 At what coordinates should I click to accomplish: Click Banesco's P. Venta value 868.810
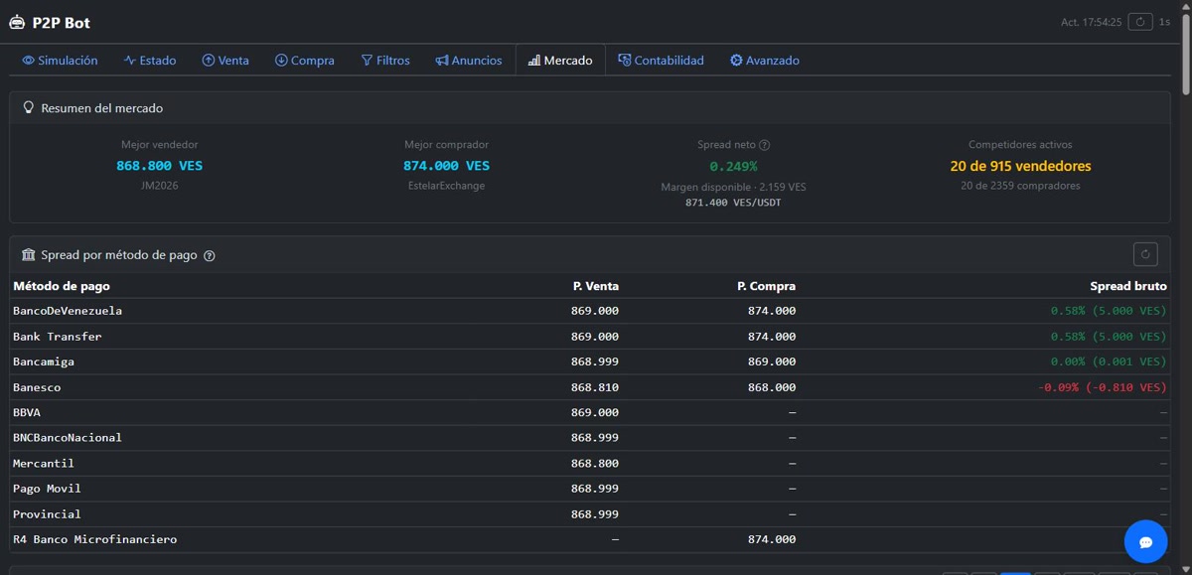pyautogui.click(x=595, y=387)
